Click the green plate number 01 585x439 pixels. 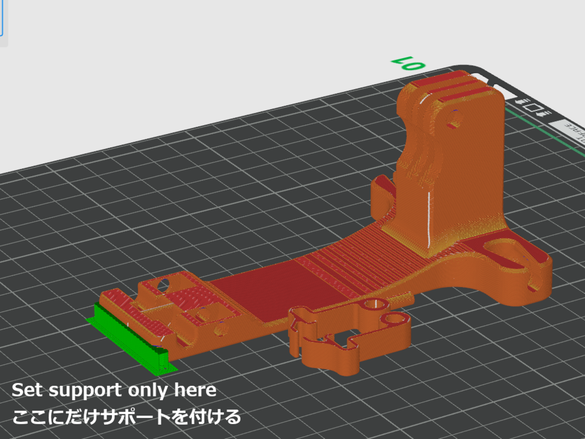(408, 63)
